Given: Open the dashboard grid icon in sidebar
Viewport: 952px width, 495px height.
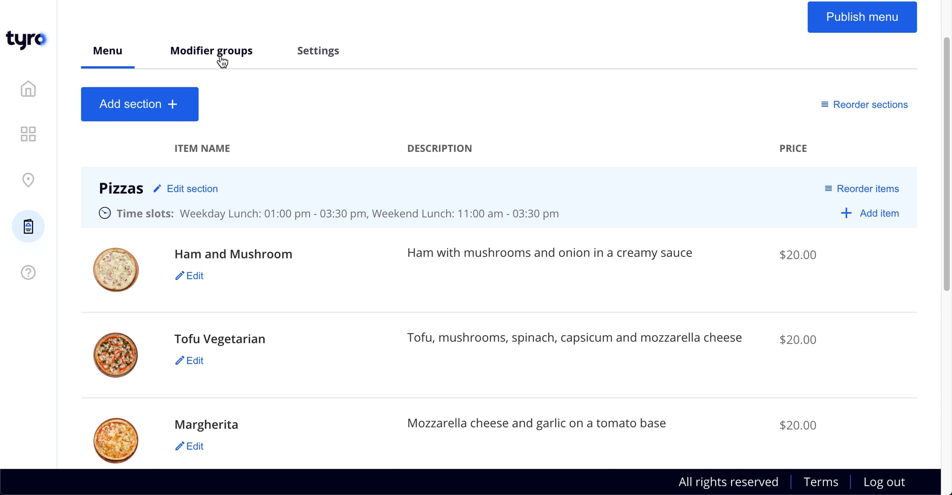Looking at the screenshot, I should pyautogui.click(x=28, y=134).
